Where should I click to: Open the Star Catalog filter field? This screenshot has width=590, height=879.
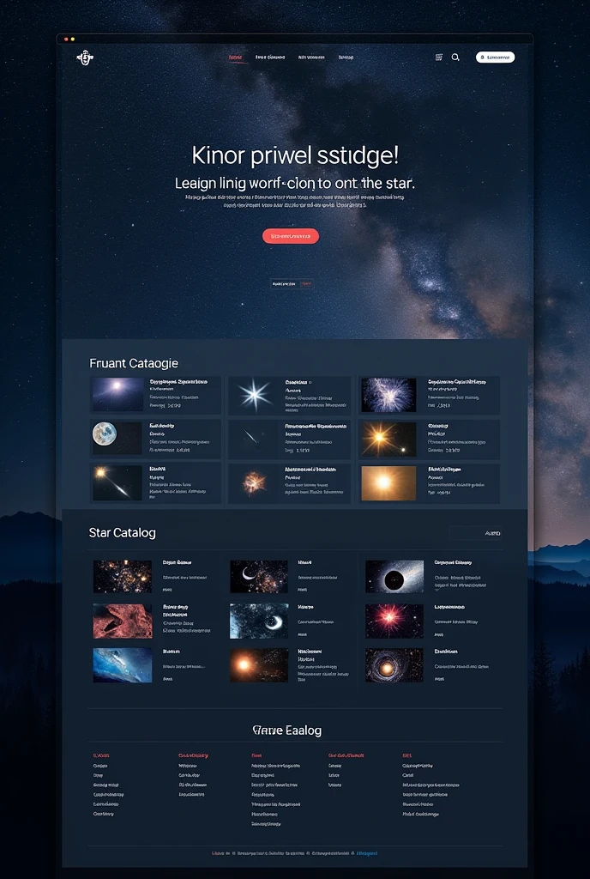pos(475,533)
